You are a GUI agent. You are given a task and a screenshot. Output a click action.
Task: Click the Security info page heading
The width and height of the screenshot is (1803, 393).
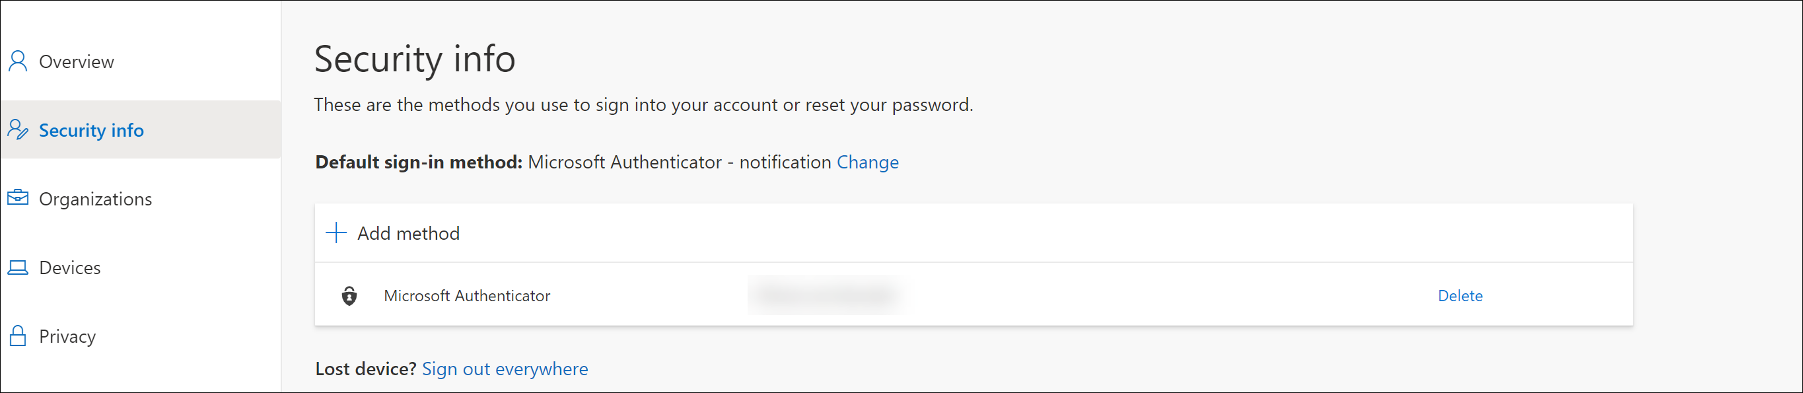[x=414, y=59]
